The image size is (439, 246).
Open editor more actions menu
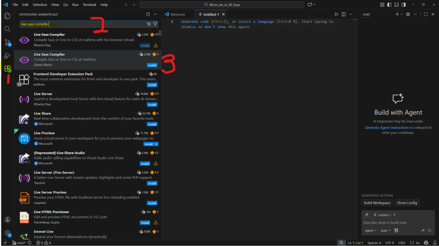tap(351, 14)
